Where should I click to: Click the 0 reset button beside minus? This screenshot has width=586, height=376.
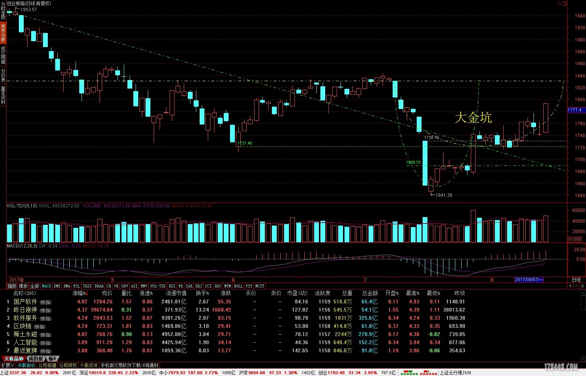click(x=583, y=286)
